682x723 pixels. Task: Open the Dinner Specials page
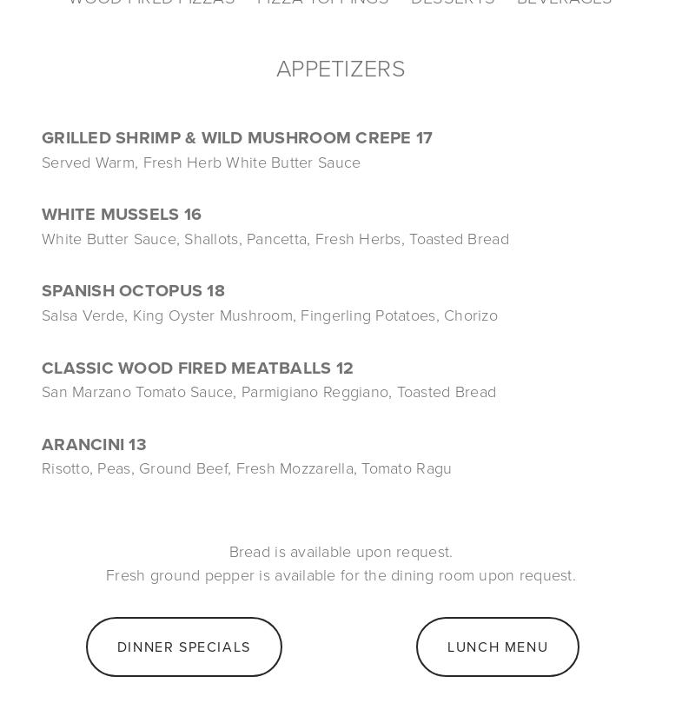[x=184, y=647]
